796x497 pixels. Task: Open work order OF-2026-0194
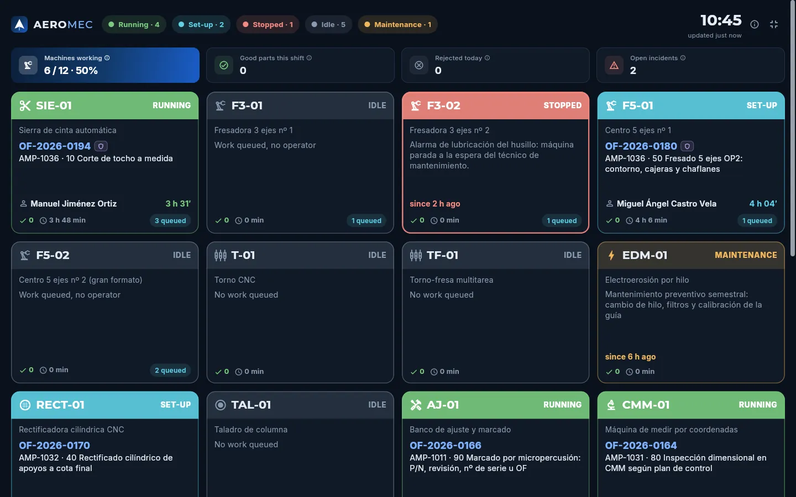(55, 146)
